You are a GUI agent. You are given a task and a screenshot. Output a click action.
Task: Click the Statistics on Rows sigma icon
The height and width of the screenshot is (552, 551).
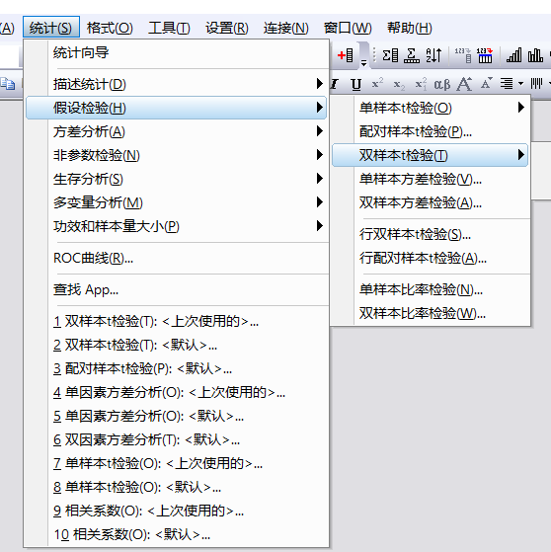coord(412,55)
